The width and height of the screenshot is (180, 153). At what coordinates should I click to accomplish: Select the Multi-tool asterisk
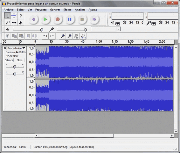21,22
